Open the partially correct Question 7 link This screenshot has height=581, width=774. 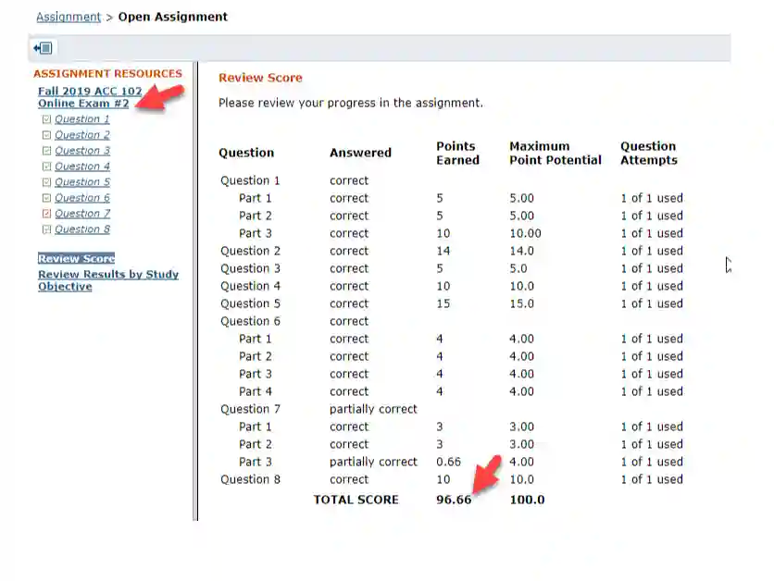[82, 214]
